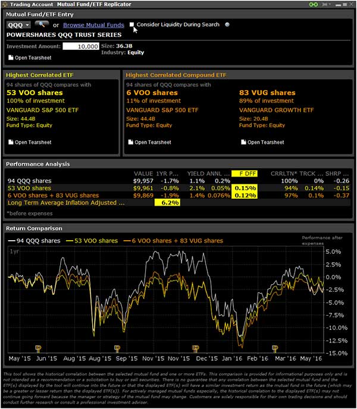This screenshot has height=409, width=357.
Task: Click tearsheet document icon under 6 VOO
Action: 130,142
